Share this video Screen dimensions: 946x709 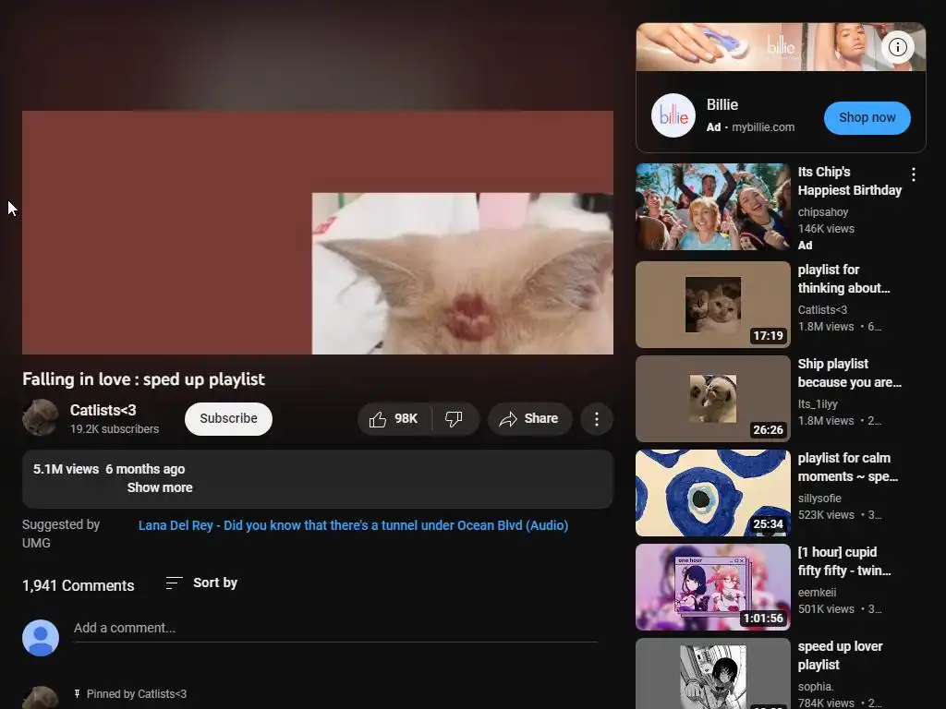pos(529,419)
